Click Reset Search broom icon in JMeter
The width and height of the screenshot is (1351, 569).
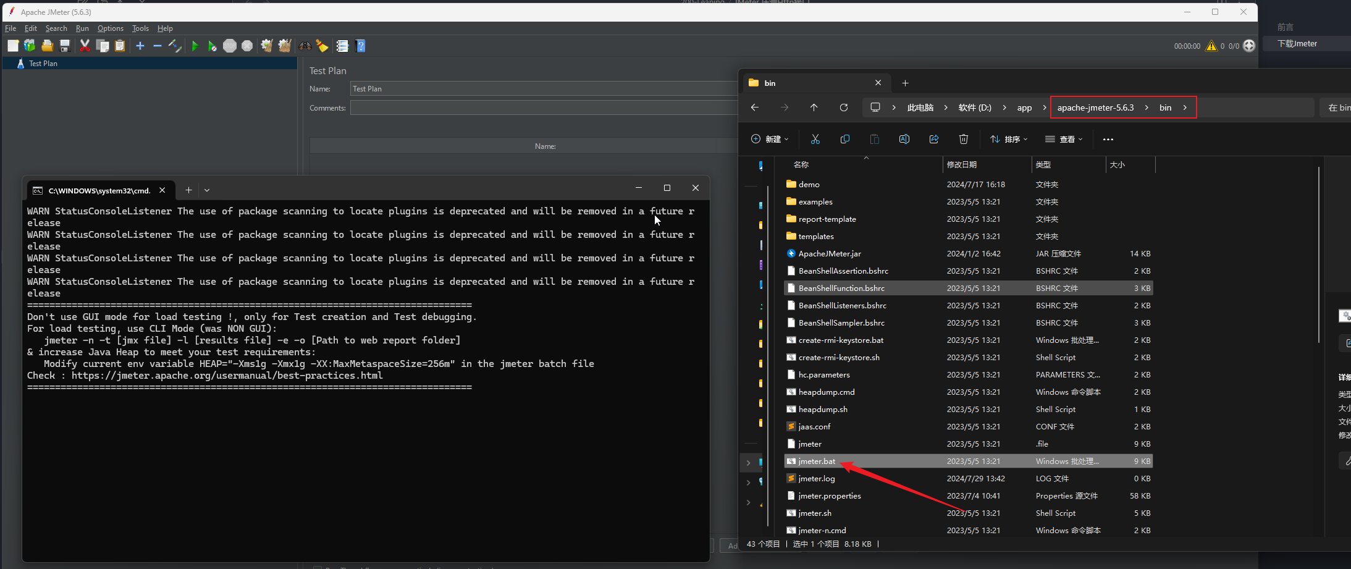[x=322, y=46]
